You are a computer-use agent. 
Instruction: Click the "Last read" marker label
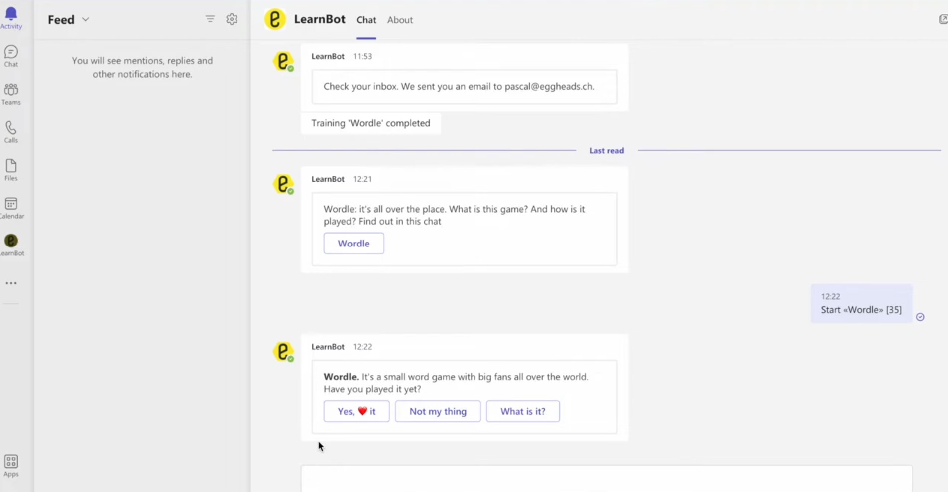pos(607,150)
